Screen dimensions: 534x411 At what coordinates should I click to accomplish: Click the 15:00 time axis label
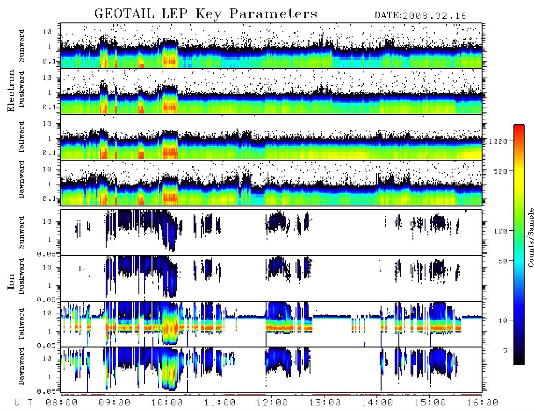point(430,403)
